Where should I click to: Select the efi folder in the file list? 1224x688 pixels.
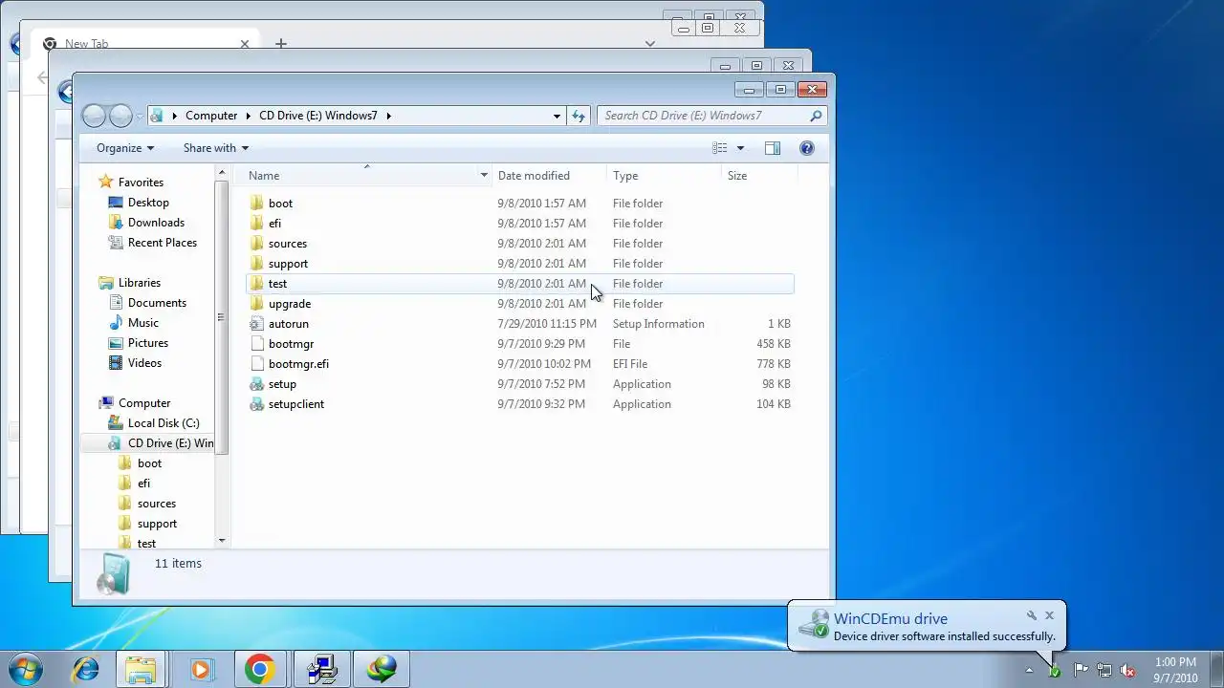click(274, 224)
